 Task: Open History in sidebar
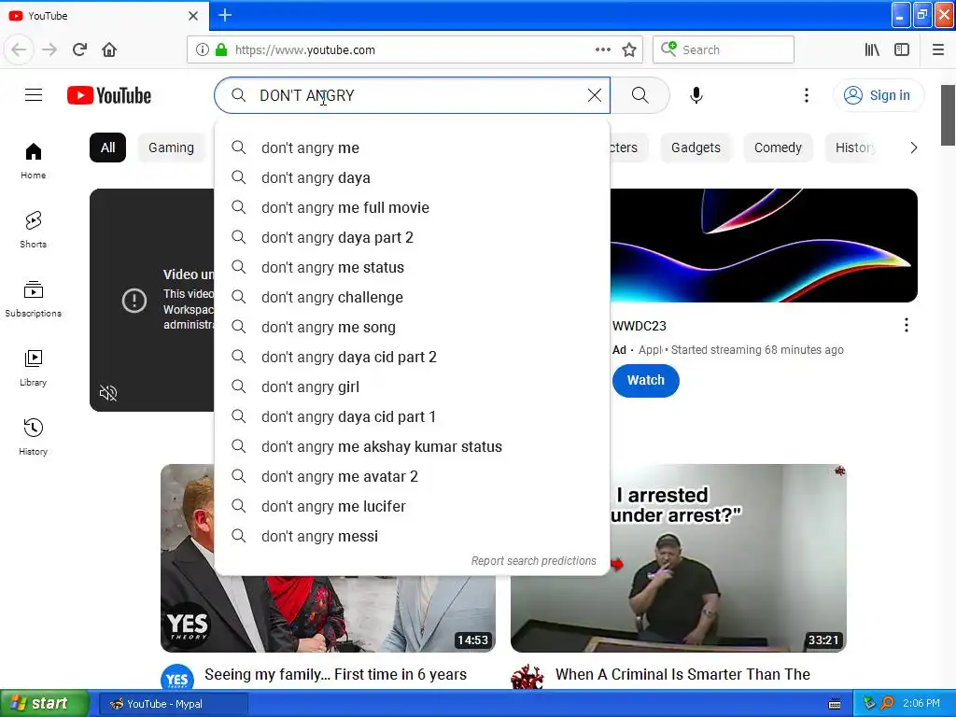pos(34,437)
